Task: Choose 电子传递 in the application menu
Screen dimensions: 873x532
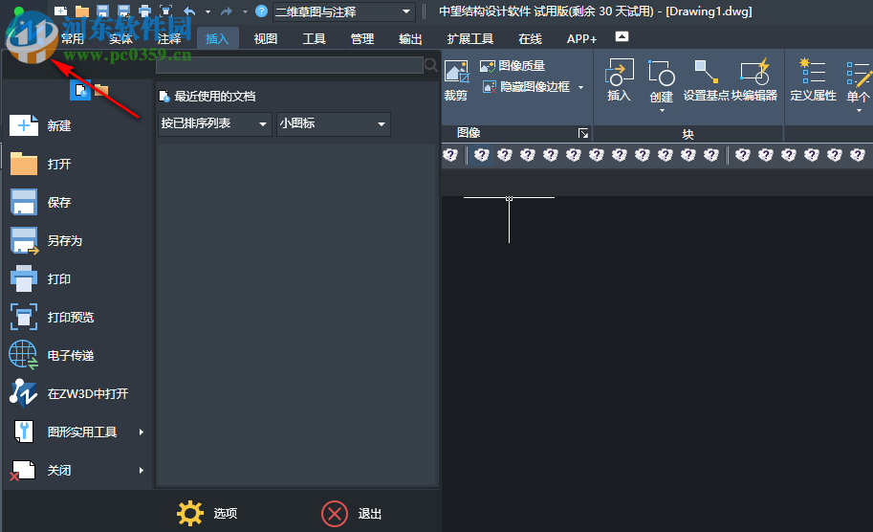Action: [76, 355]
